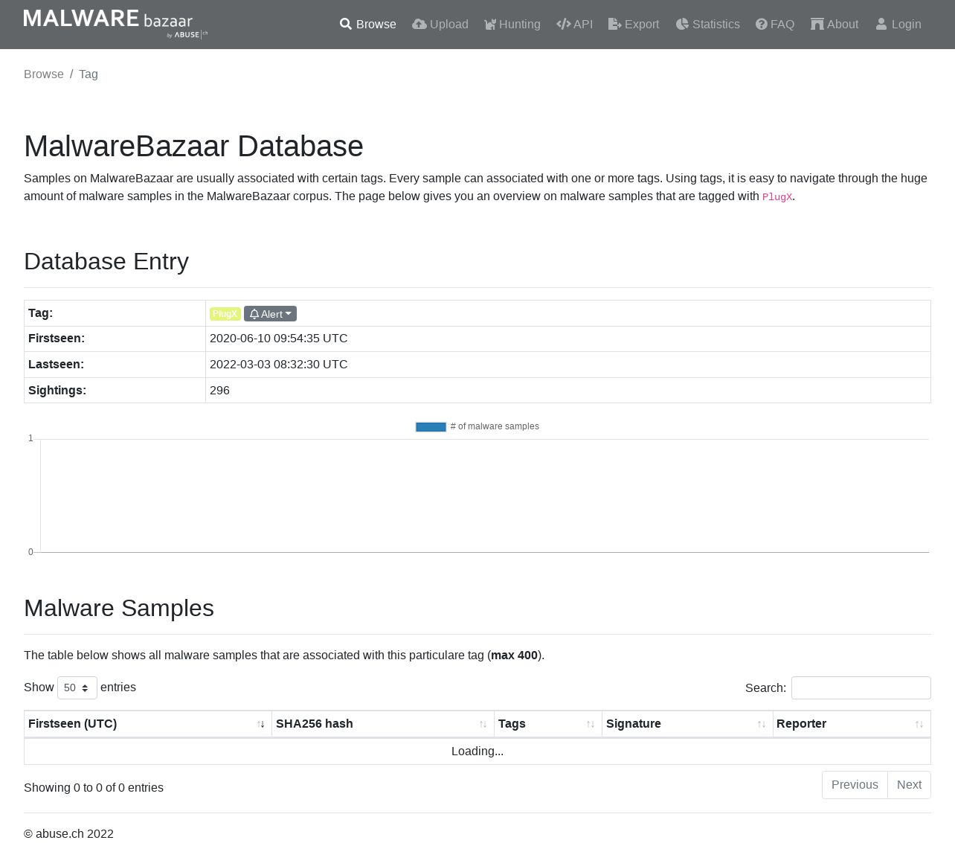Click the Signature column header
Viewport: 955px width, 843px height.
[x=688, y=724]
